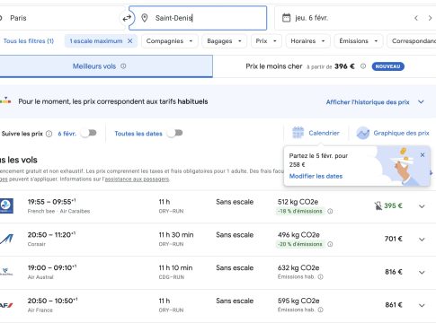Click Afficher l'historique des prix link
This screenshot has width=436, height=323.
(x=368, y=102)
